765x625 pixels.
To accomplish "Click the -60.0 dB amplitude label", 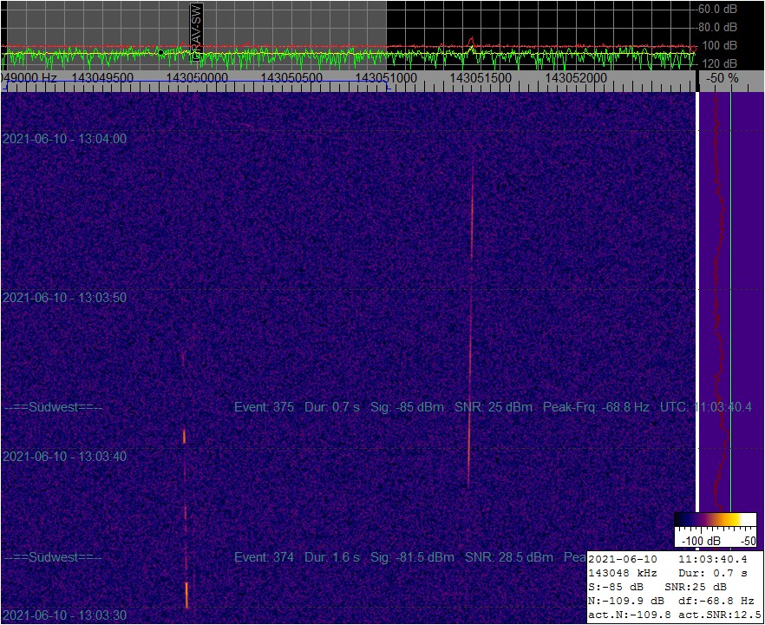I will [x=716, y=9].
